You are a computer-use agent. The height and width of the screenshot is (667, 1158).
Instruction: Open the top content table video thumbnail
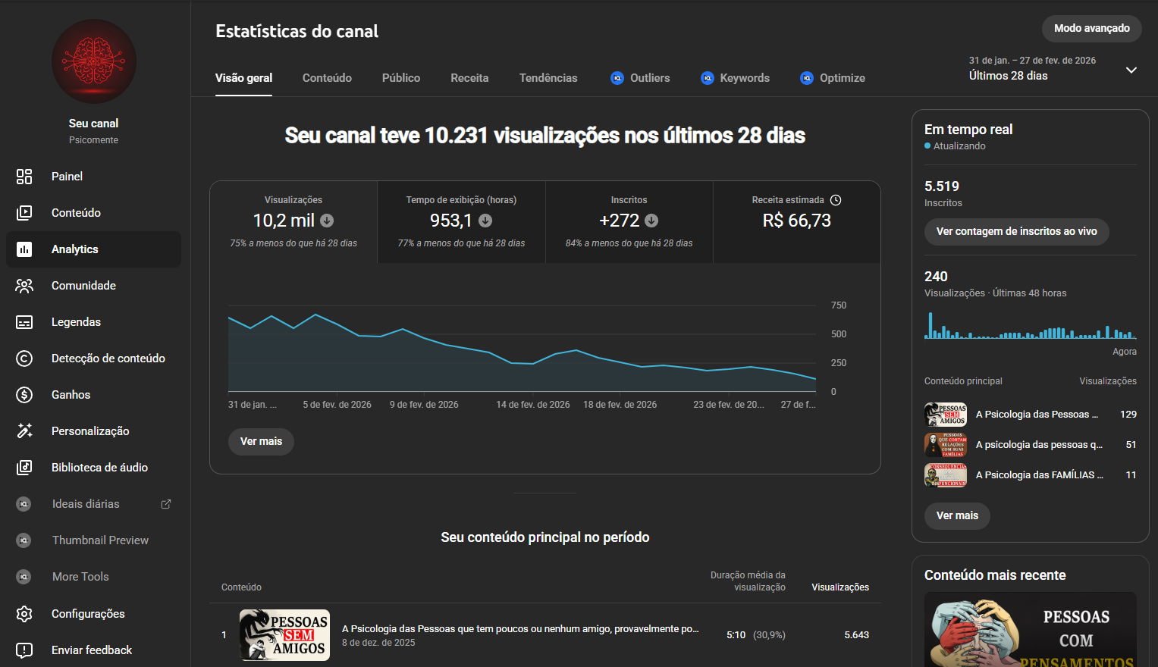(284, 635)
